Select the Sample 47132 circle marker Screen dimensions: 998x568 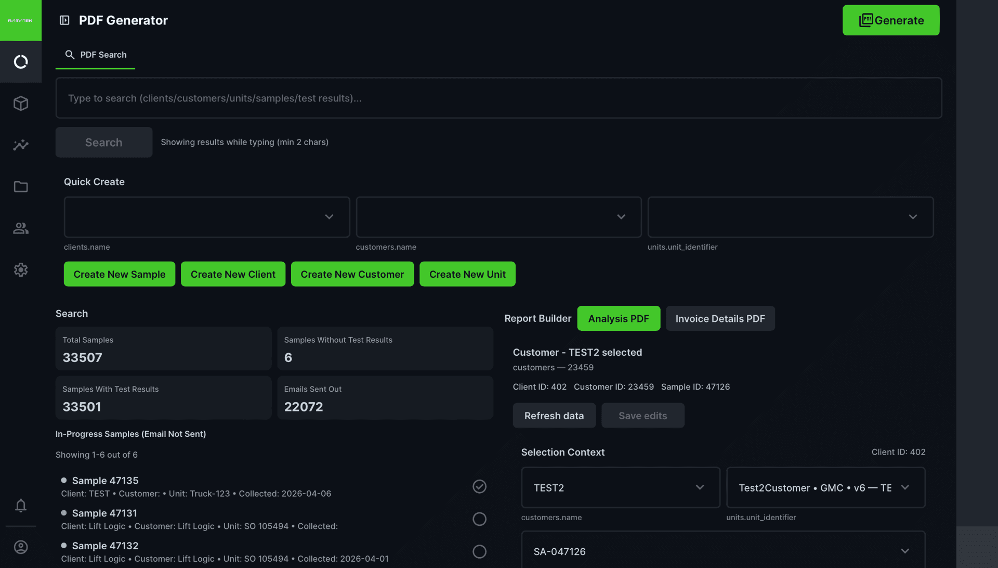(479, 552)
